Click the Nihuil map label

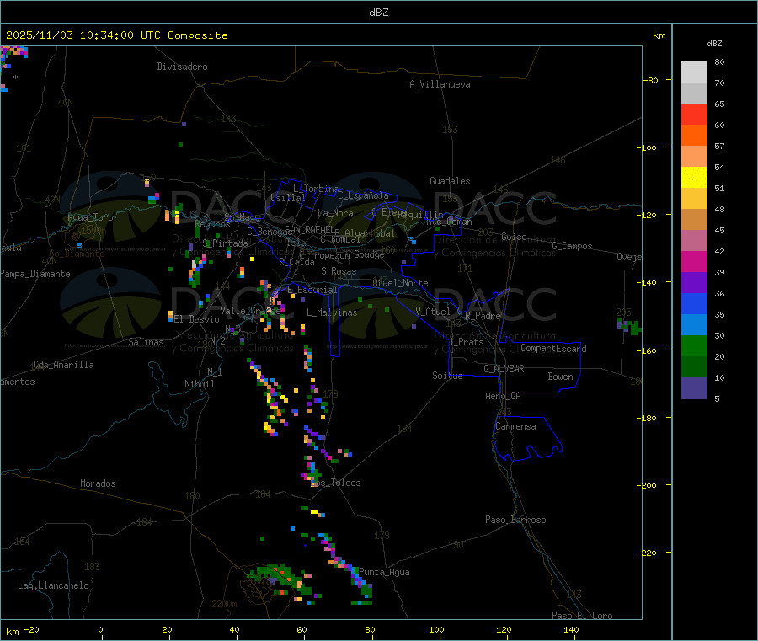200,384
